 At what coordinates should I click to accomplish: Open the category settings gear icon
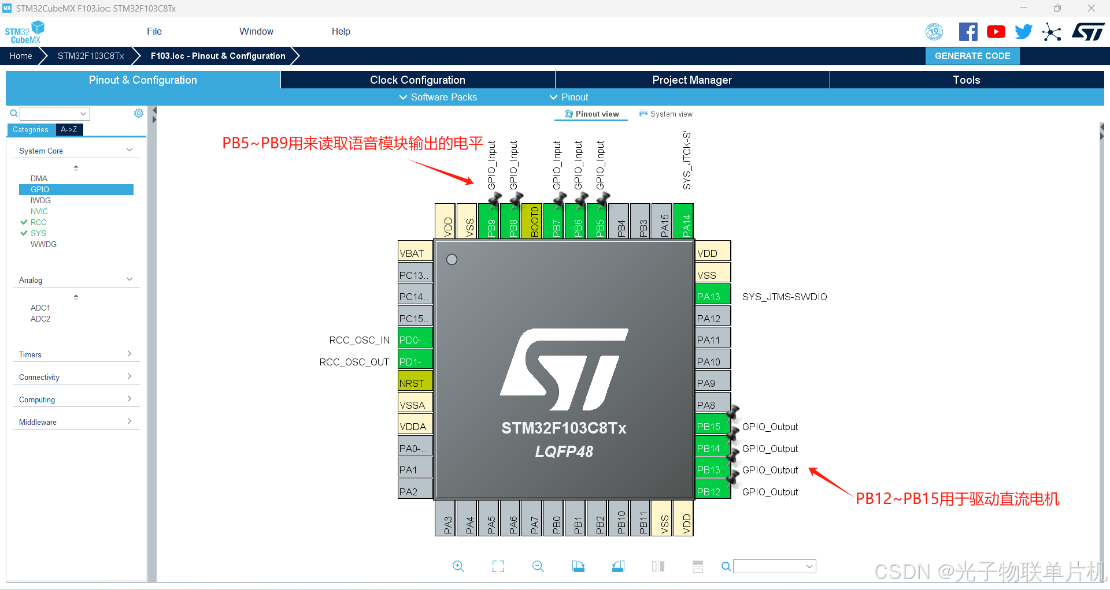(139, 113)
